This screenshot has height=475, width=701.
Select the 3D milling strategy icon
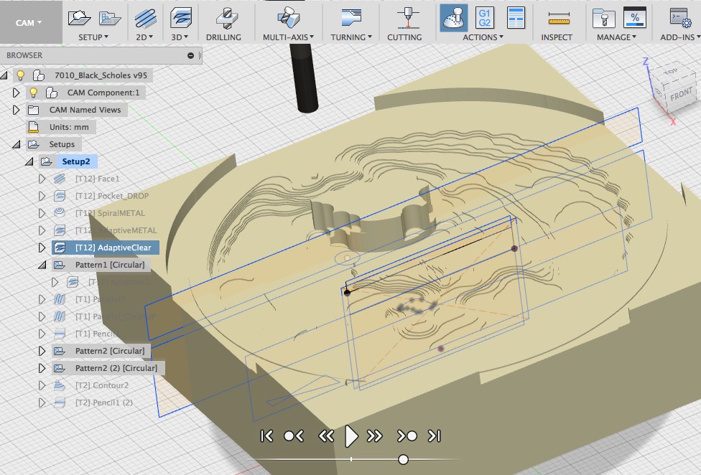[180, 18]
